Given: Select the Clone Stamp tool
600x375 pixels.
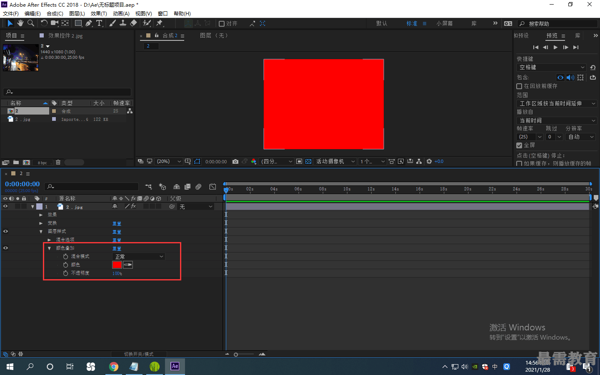Looking at the screenshot, I should click(123, 23).
